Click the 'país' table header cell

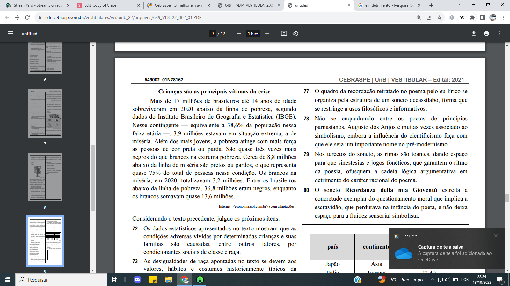point(332,247)
